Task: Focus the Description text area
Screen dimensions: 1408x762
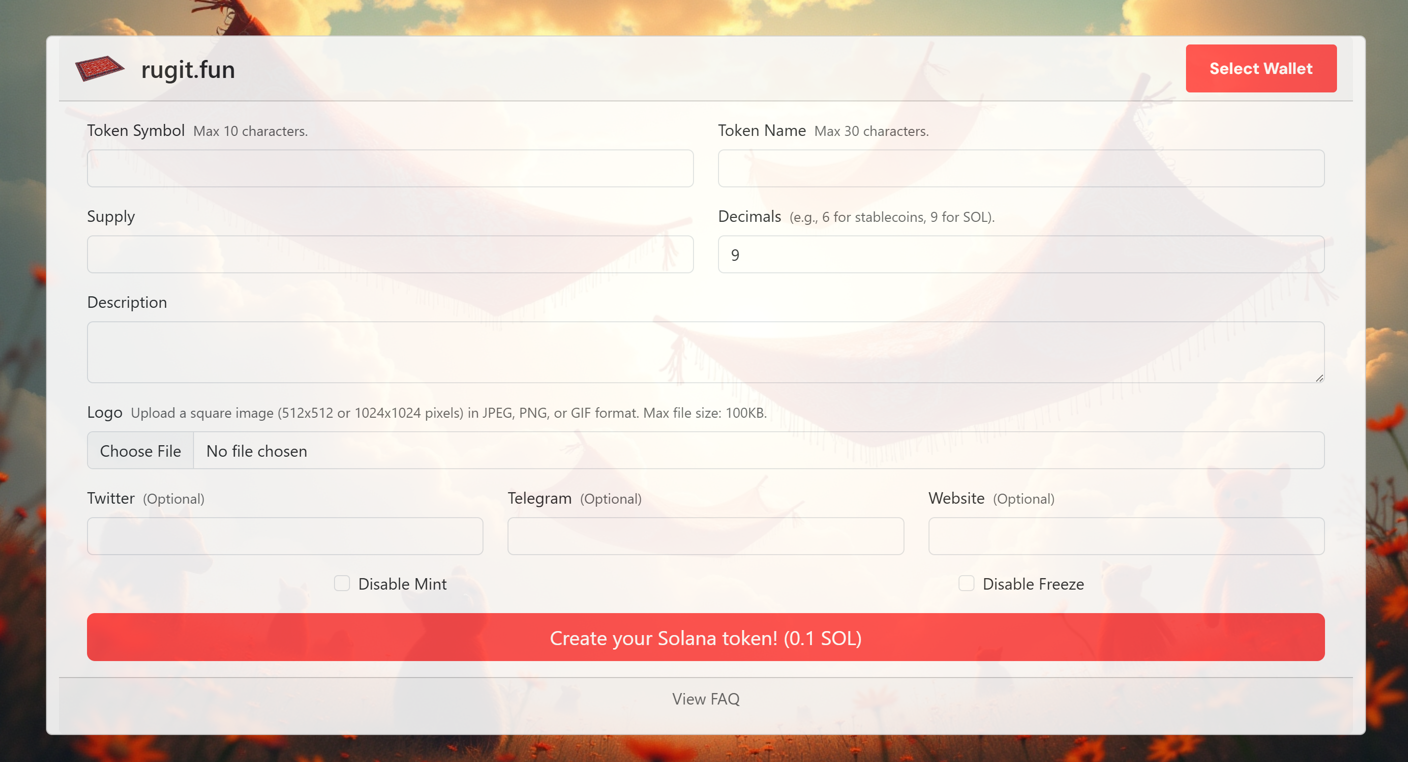Action: tap(705, 352)
